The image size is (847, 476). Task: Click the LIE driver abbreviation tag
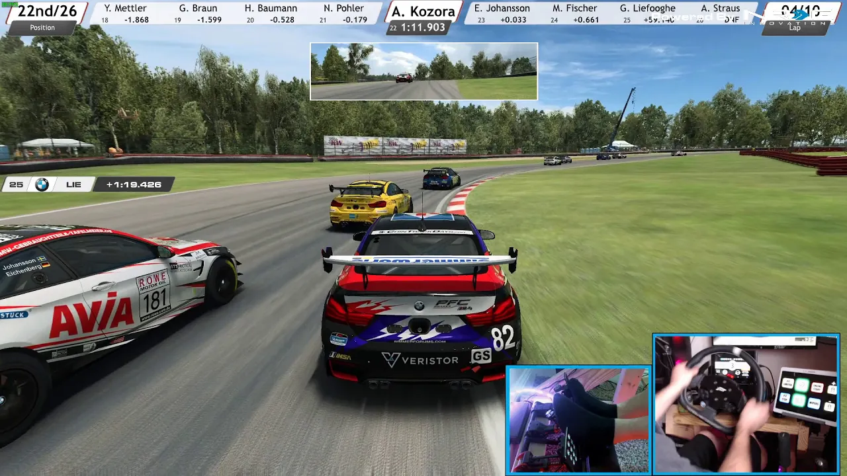(73, 184)
